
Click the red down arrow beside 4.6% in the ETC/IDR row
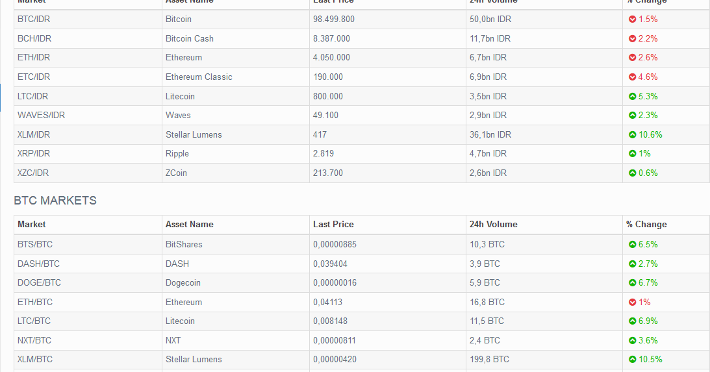633,77
